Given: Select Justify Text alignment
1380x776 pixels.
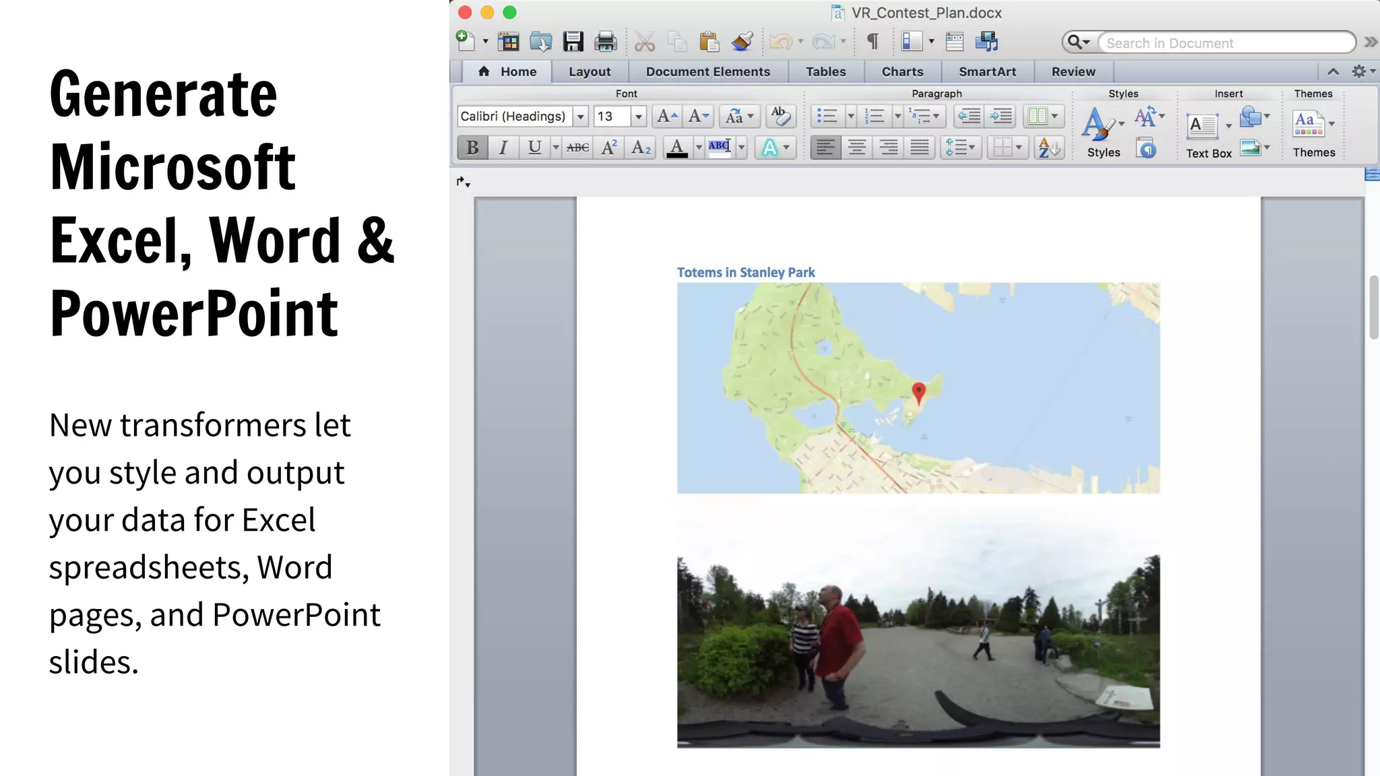Looking at the screenshot, I should (920, 148).
